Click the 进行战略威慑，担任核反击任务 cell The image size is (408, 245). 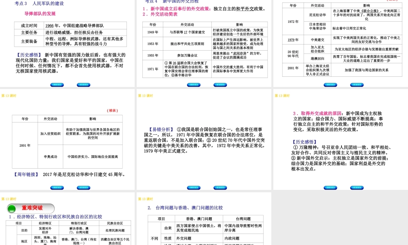[85, 32]
